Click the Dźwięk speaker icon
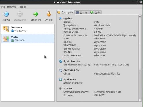 tap(60, 88)
